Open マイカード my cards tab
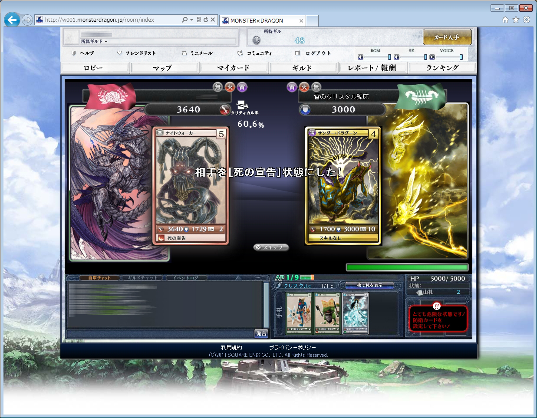 coord(234,68)
